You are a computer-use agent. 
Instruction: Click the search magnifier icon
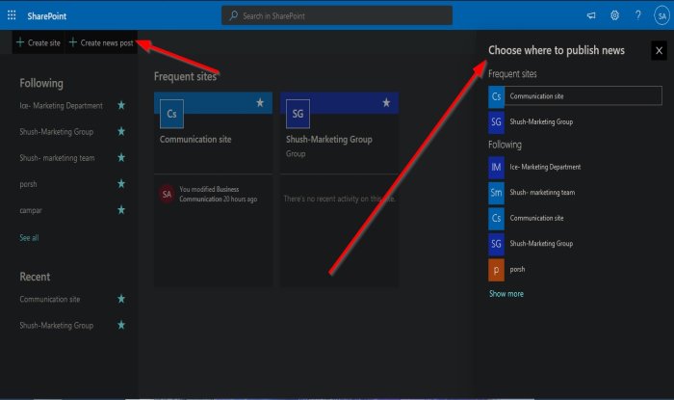tap(233, 16)
